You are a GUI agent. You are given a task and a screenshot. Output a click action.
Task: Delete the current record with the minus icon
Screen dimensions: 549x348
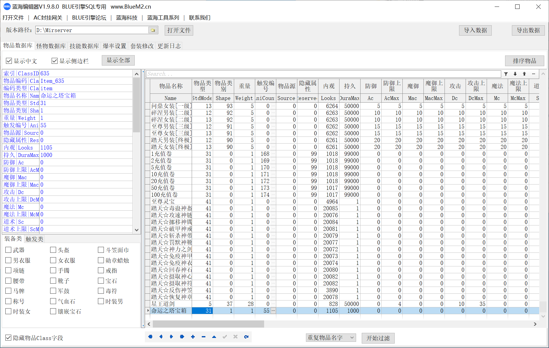coord(204,337)
